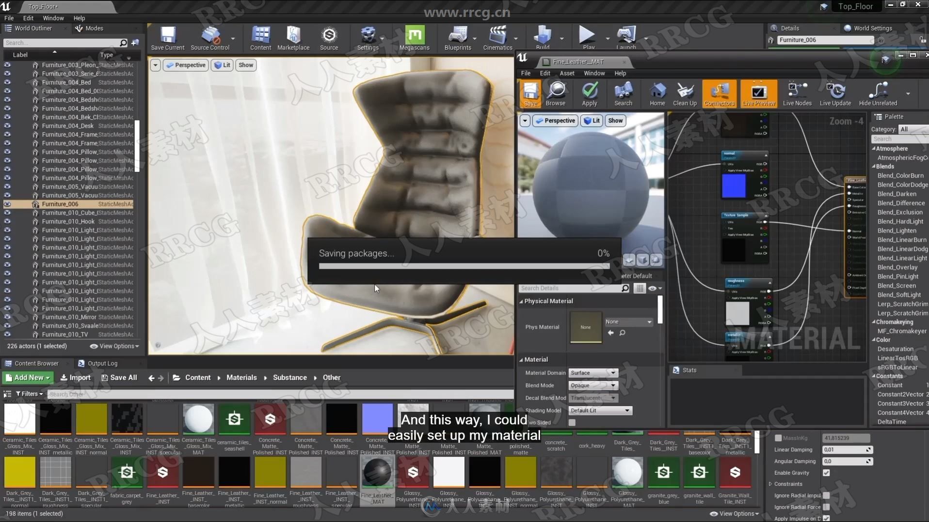The height and width of the screenshot is (522, 929).
Task: Click Browse in material editor toolbar
Action: tap(555, 93)
